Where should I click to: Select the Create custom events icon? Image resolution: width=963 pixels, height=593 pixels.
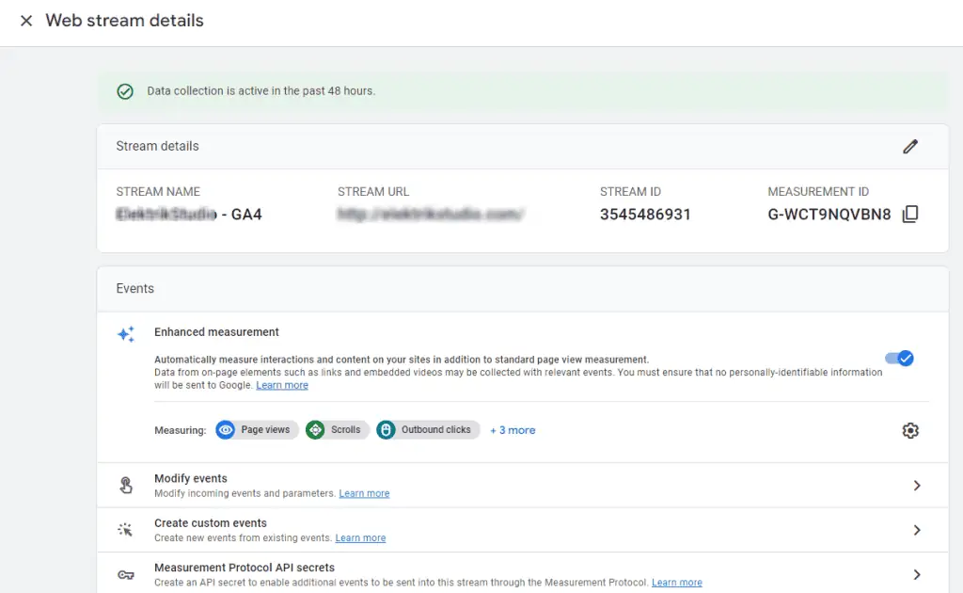[x=125, y=529]
